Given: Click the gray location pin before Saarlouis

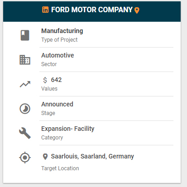Looking at the screenshot, I should click(45, 157).
